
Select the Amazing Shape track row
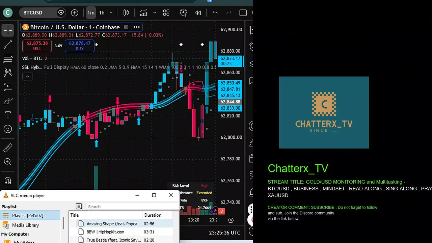pyautogui.click(x=121, y=223)
